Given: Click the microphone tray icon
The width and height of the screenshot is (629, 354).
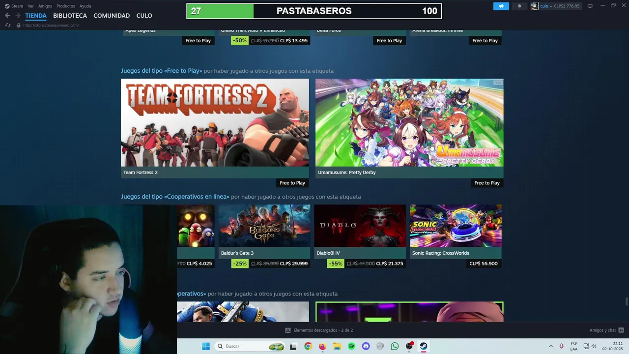Looking at the screenshot, I should (562, 346).
